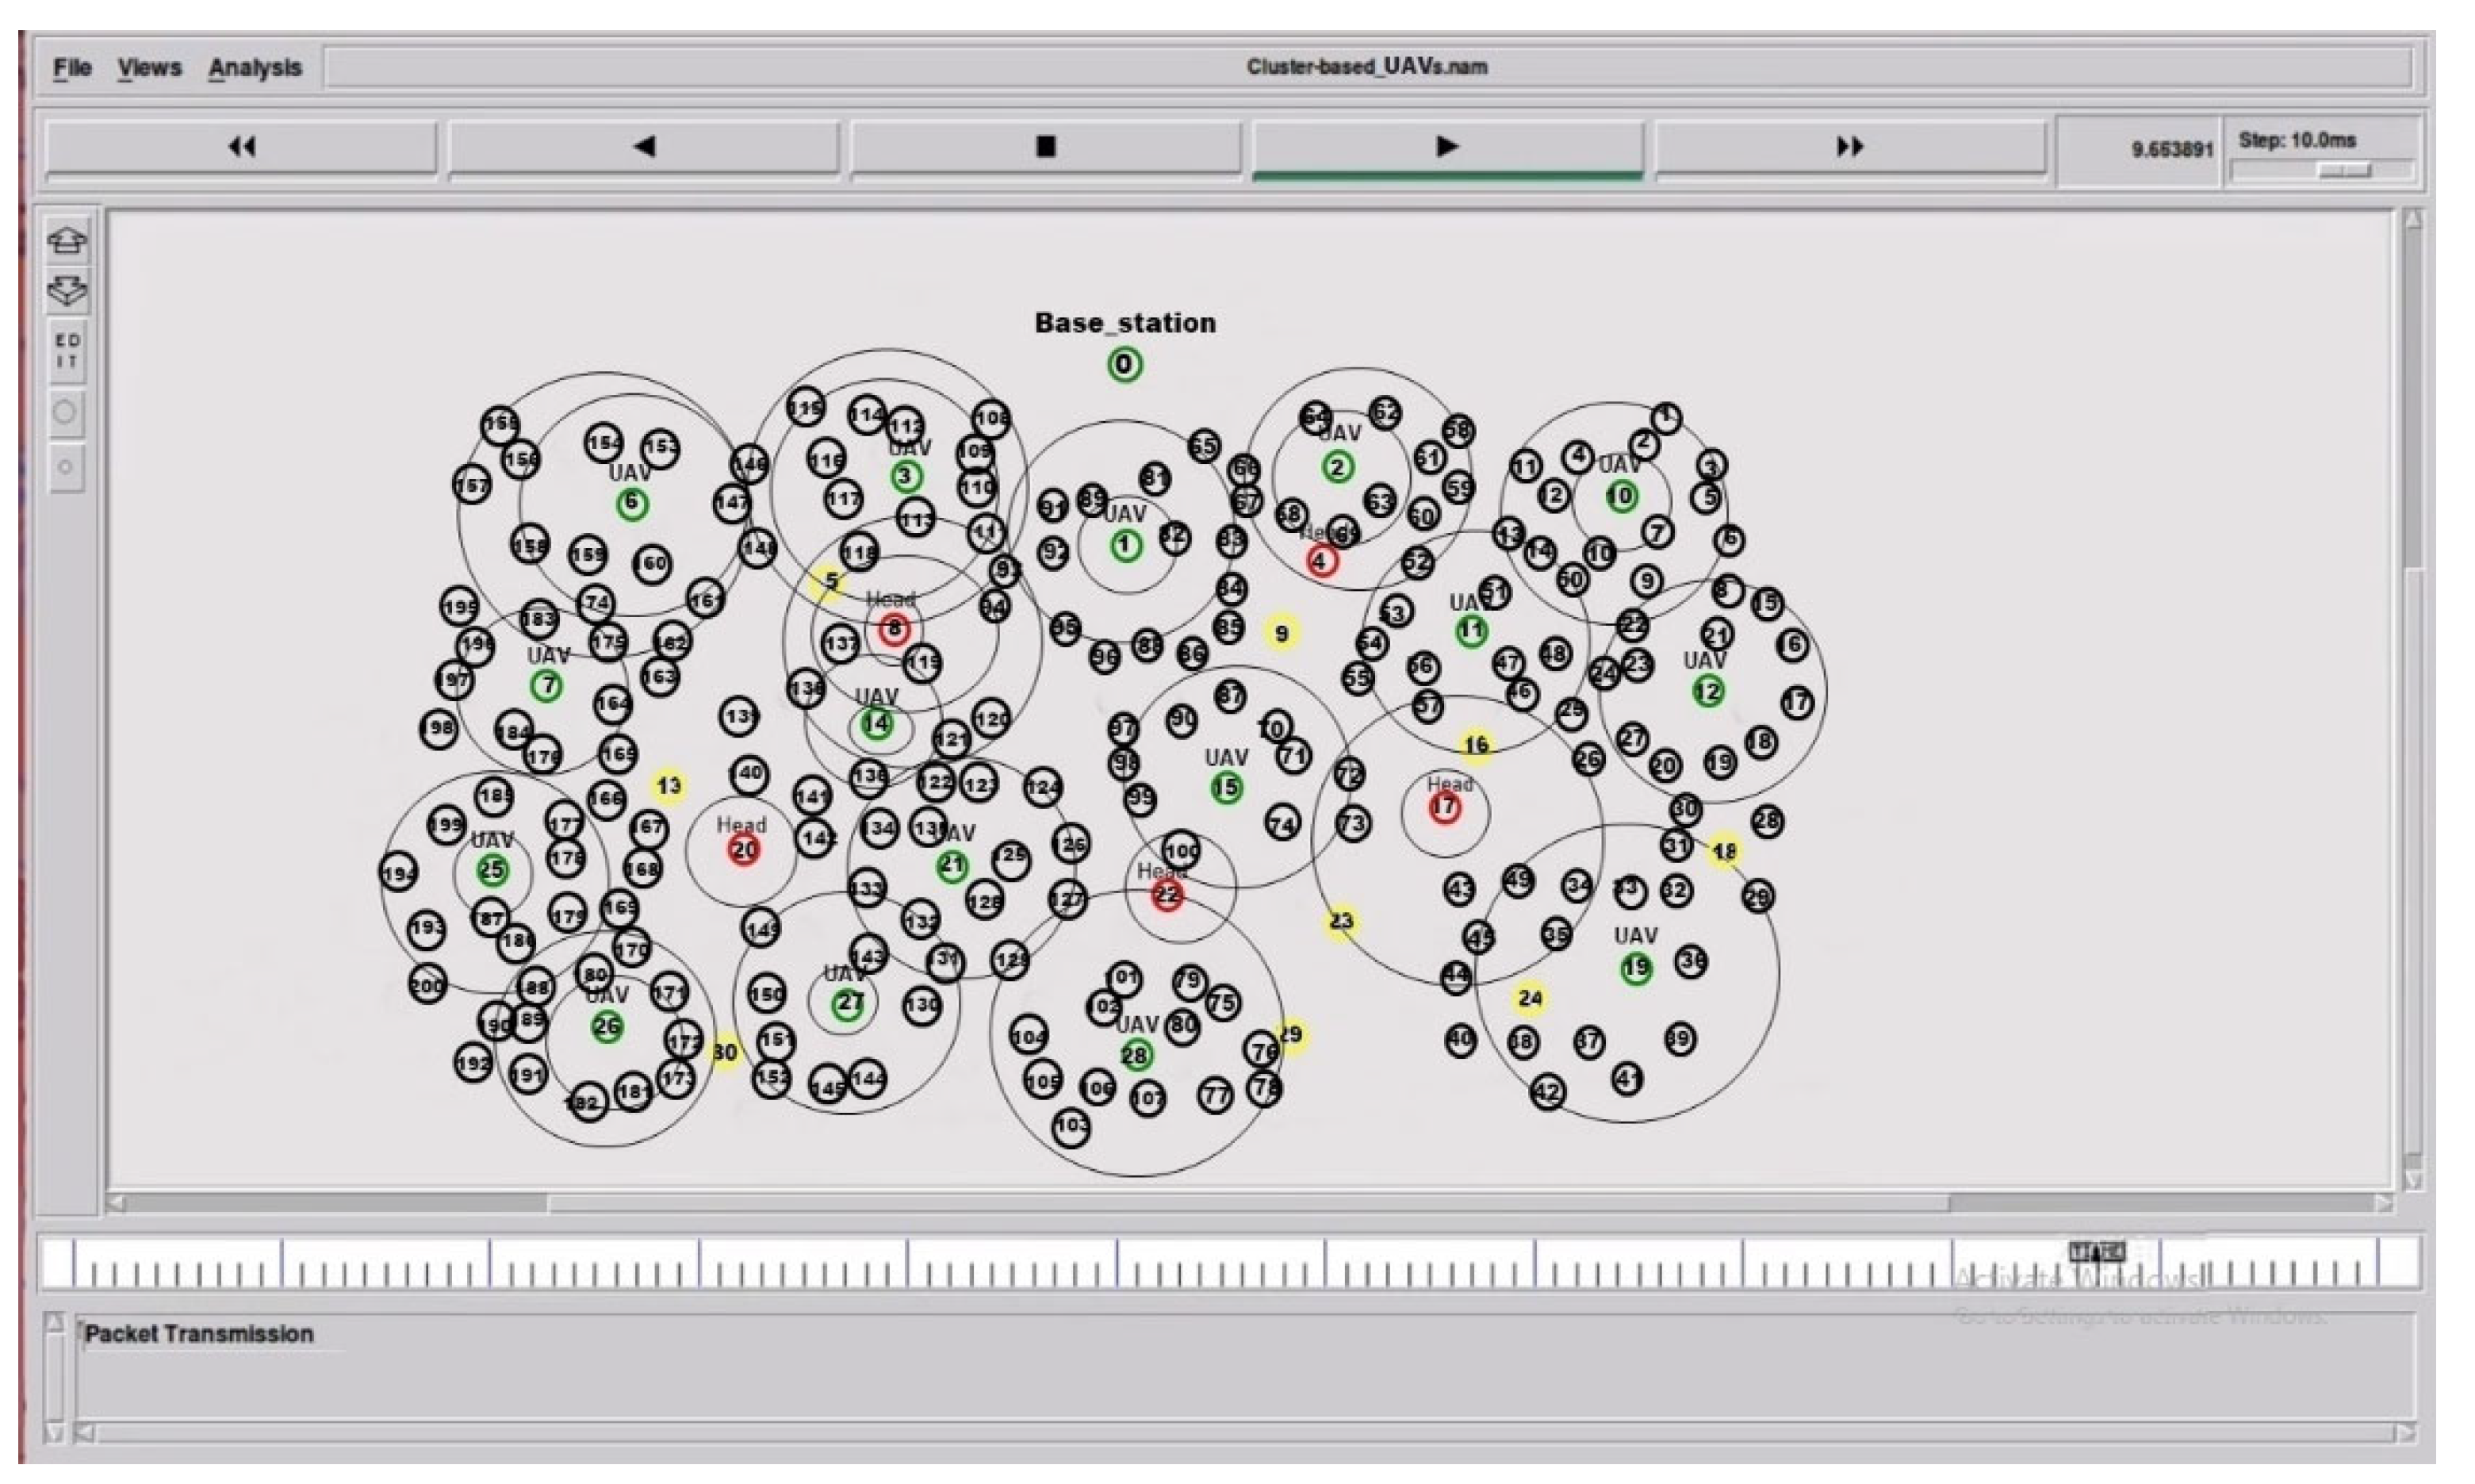This screenshot has width=2475, height=1484.
Task: Click the zoom out down-arrow icon
Action: pos(67,290)
